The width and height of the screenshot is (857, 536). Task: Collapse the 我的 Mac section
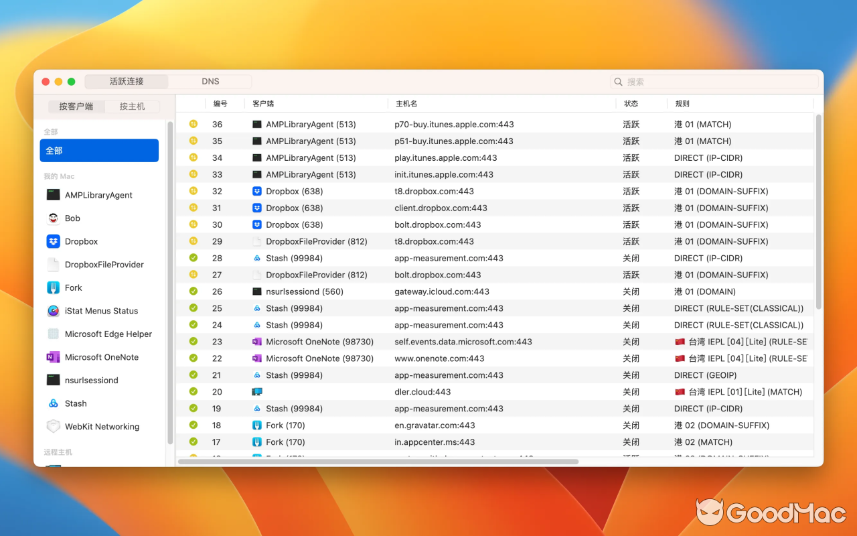click(x=58, y=176)
